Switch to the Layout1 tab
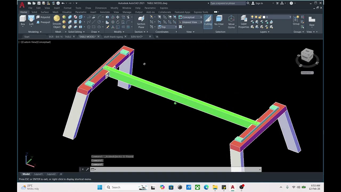 click(38, 174)
